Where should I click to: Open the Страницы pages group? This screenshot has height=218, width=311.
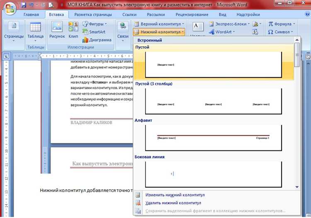pos(14,32)
